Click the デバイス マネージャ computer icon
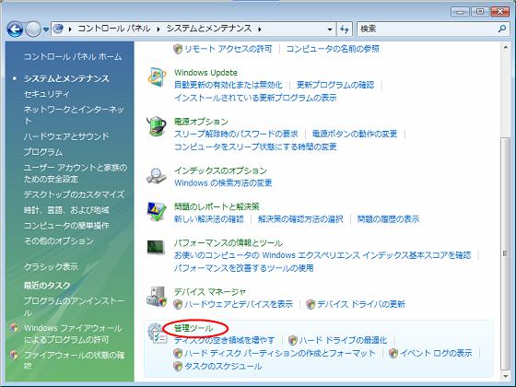Viewport: 516px width, 387px height. coord(157,297)
